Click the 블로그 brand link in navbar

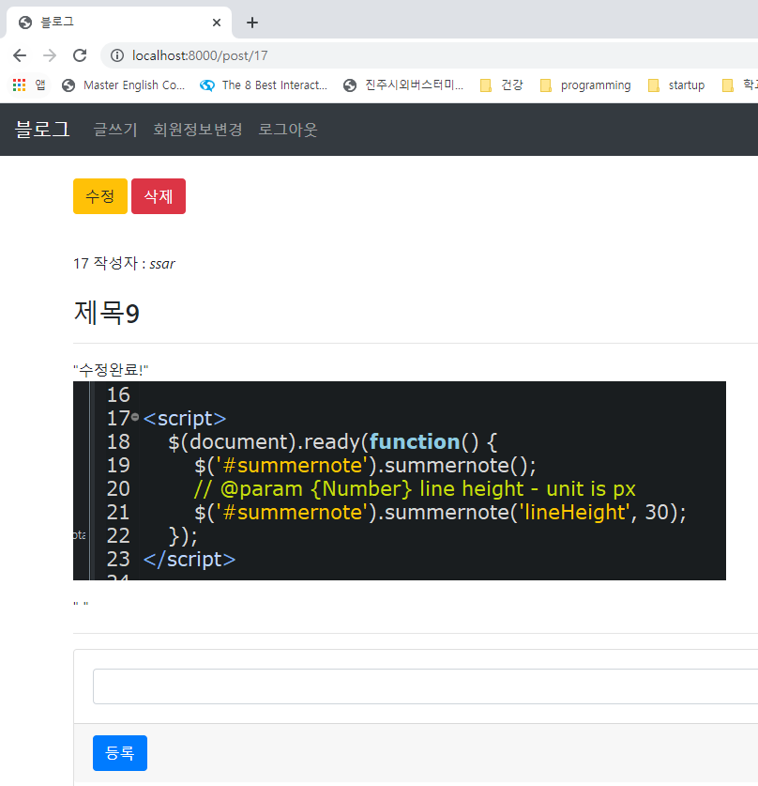click(x=42, y=130)
